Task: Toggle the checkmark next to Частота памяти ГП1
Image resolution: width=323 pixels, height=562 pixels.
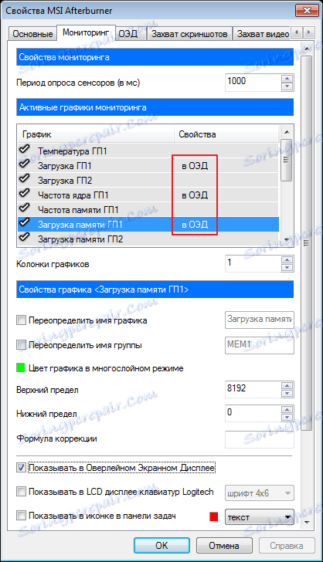Action: [25, 208]
